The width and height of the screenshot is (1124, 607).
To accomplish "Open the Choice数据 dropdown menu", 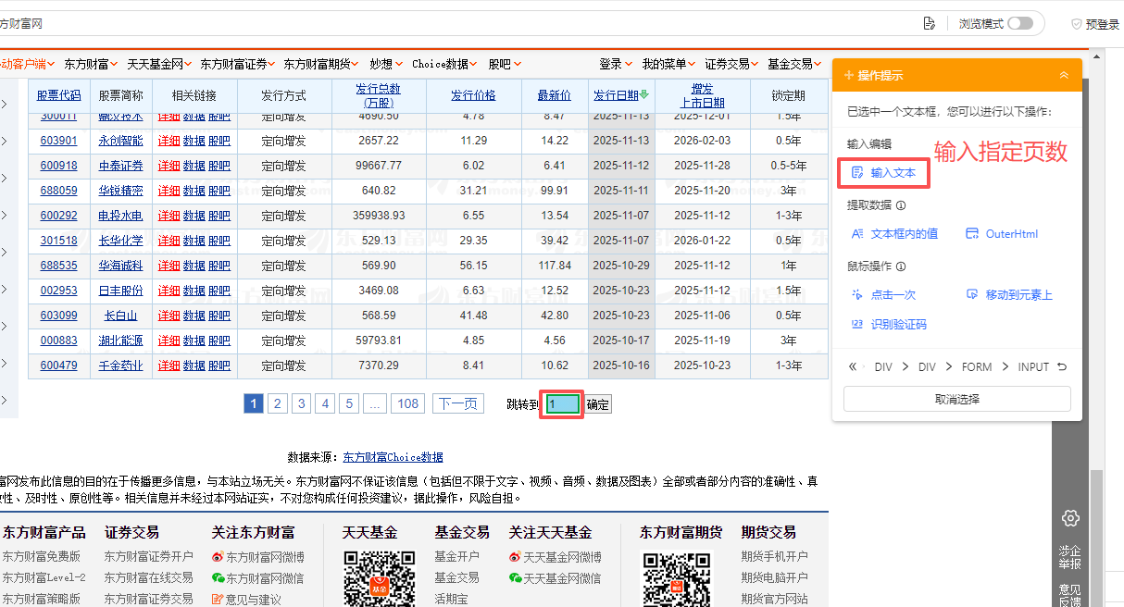I will point(444,64).
